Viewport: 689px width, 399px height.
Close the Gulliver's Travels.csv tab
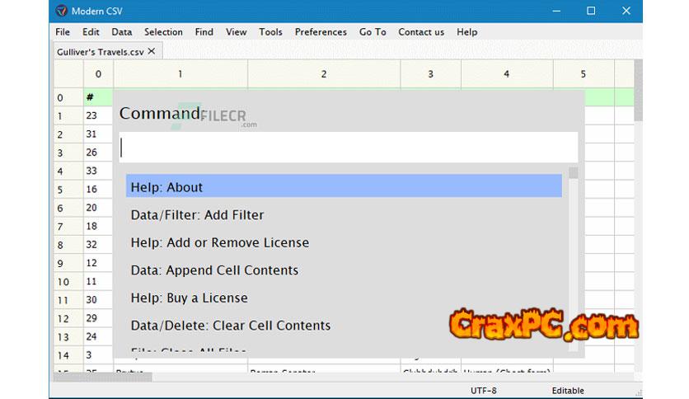tap(151, 51)
